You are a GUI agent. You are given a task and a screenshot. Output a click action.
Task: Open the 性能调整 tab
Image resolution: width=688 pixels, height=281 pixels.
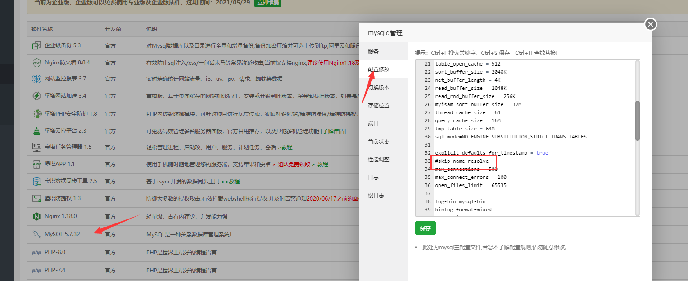[x=384, y=159]
